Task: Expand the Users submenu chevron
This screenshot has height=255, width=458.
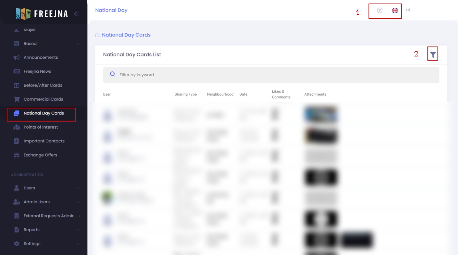Action: (x=78, y=188)
